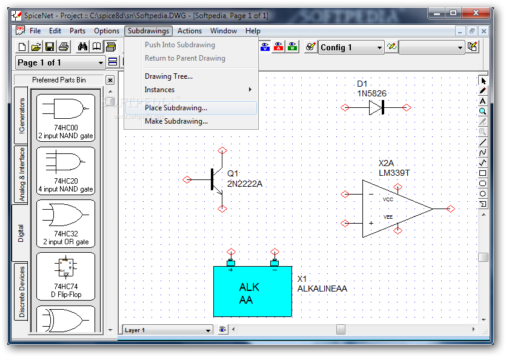
Task: Choose Place Subdrawing... from the menu
Action: (191, 108)
